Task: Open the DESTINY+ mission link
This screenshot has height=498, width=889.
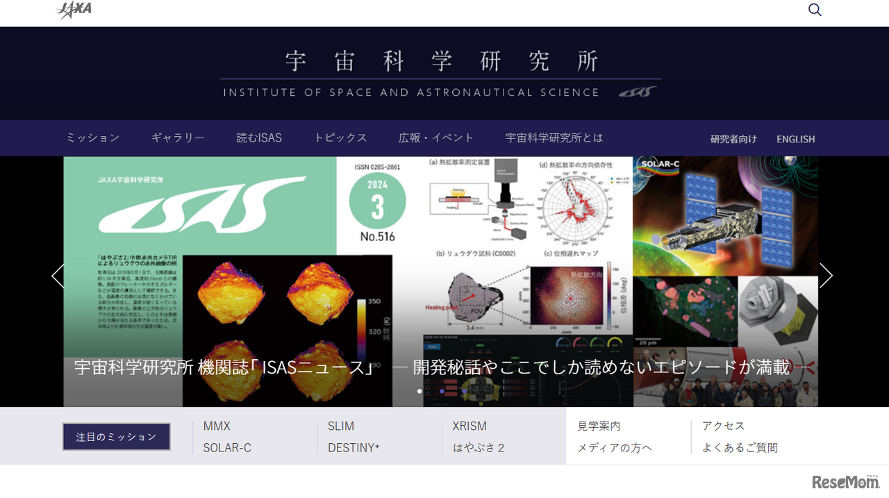Action: [x=354, y=448]
